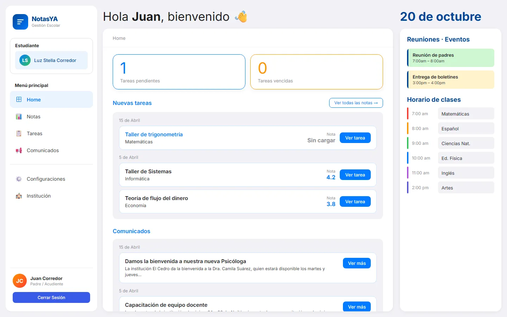Click the JC user avatar
Image resolution: width=507 pixels, height=317 pixels.
point(20,281)
